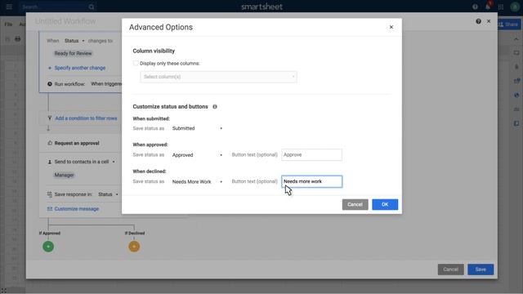
Task: Click the filter icon beside Add a condition
Action: pyautogui.click(x=50, y=118)
